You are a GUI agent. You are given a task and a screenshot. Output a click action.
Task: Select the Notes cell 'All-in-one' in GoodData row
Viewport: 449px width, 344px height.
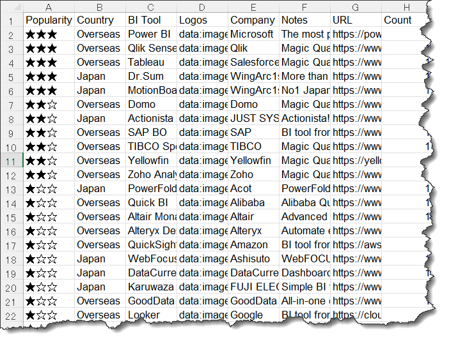(304, 301)
